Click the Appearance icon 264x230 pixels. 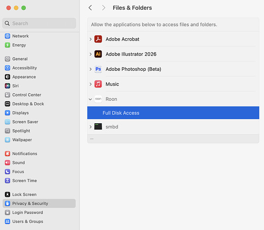point(7,77)
